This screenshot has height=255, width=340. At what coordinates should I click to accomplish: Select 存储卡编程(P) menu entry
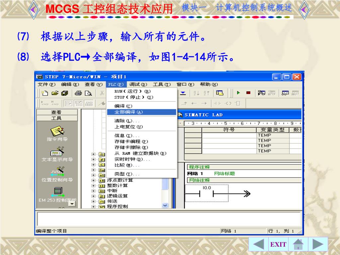(x=142, y=141)
